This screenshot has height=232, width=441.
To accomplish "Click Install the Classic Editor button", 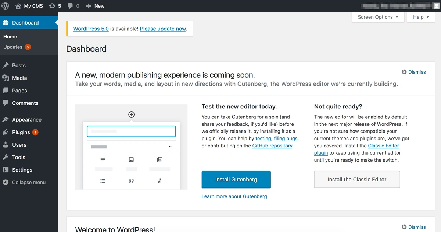I will click(357, 180).
